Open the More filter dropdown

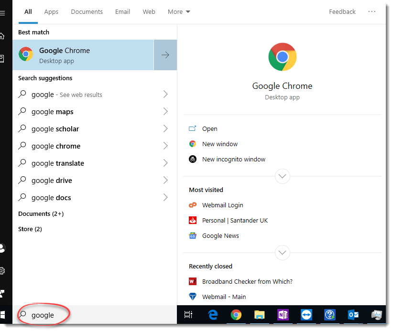coord(179,11)
